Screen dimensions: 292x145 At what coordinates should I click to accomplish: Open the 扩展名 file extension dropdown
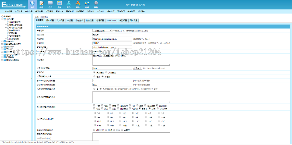coord(137,68)
